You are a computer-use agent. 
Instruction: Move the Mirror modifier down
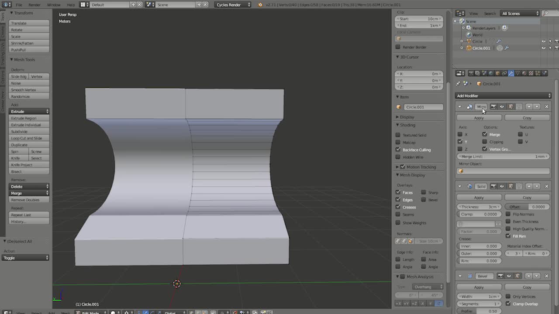click(x=537, y=107)
